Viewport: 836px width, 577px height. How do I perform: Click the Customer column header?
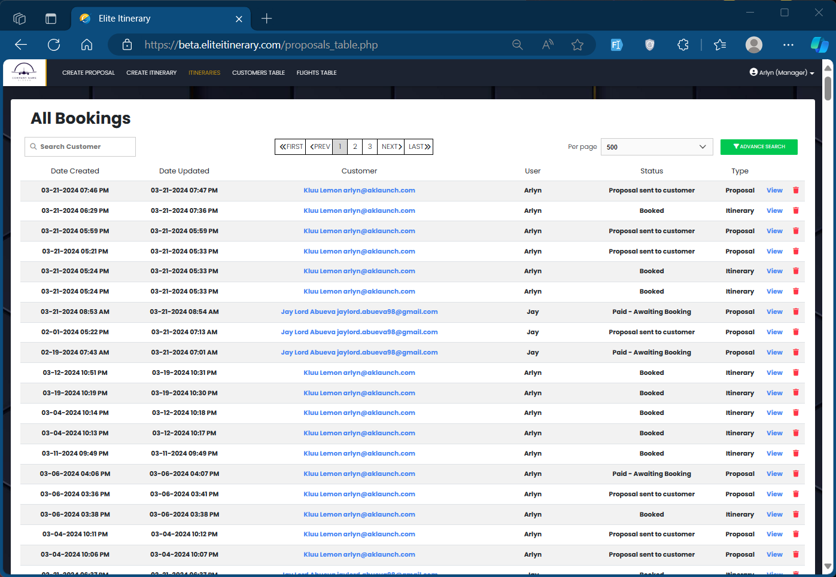pyautogui.click(x=359, y=171)
